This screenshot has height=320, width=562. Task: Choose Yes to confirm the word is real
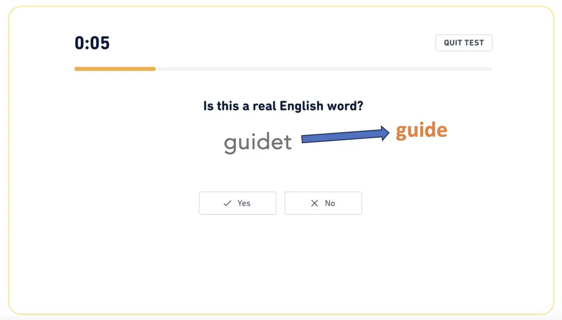point(237,203)
